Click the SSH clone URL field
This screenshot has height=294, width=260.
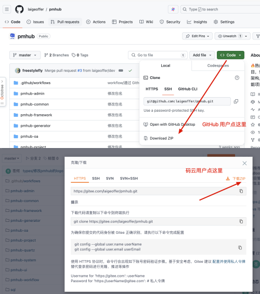(187, 101)
